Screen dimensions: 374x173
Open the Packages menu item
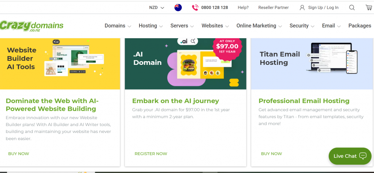[x=360, y=26]
